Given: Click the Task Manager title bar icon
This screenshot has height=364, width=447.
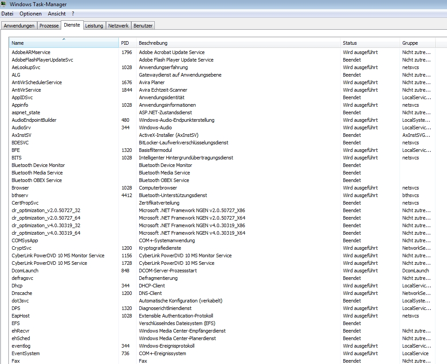Looking at the screenshot, I should [4, 4].
